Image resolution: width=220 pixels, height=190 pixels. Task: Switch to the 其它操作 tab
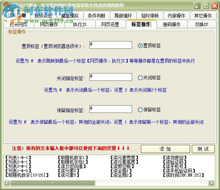click(x=203, y=16)
